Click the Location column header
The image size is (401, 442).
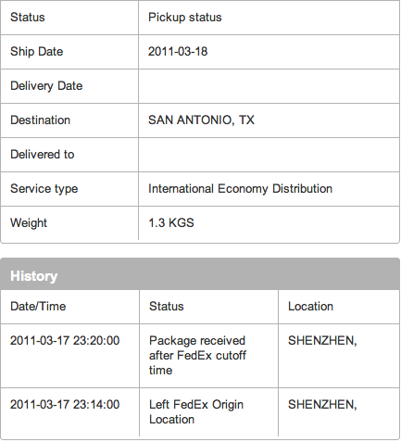point(310,307)
